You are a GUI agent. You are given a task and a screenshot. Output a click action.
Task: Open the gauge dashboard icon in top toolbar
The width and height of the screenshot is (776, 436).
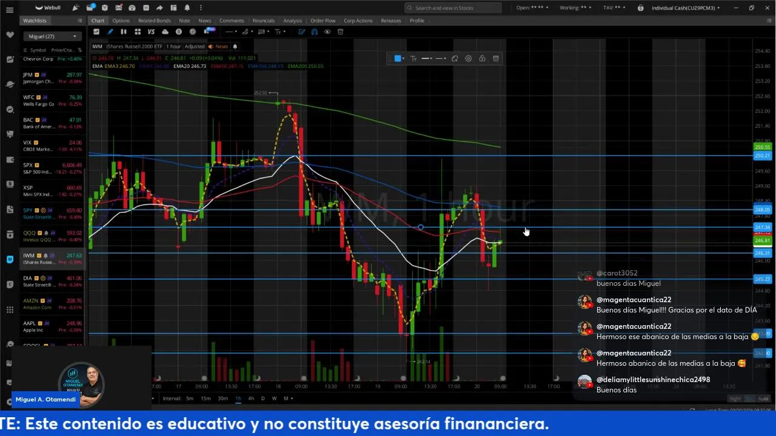(x=132, y=8)
